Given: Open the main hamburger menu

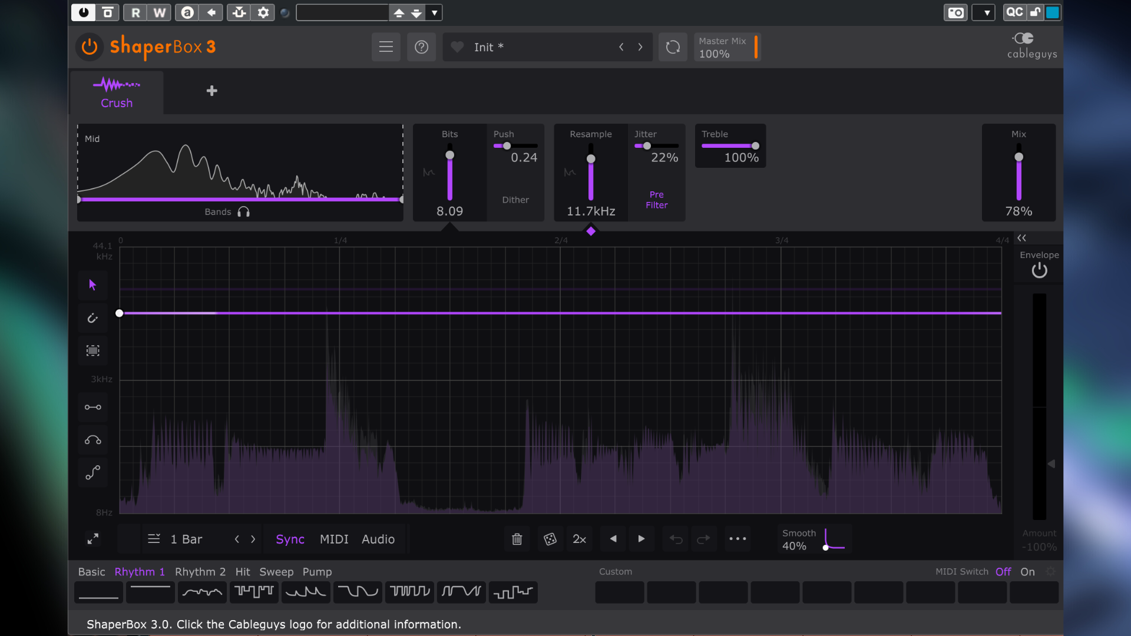Looking at the screenshot, I should point(386,47).
